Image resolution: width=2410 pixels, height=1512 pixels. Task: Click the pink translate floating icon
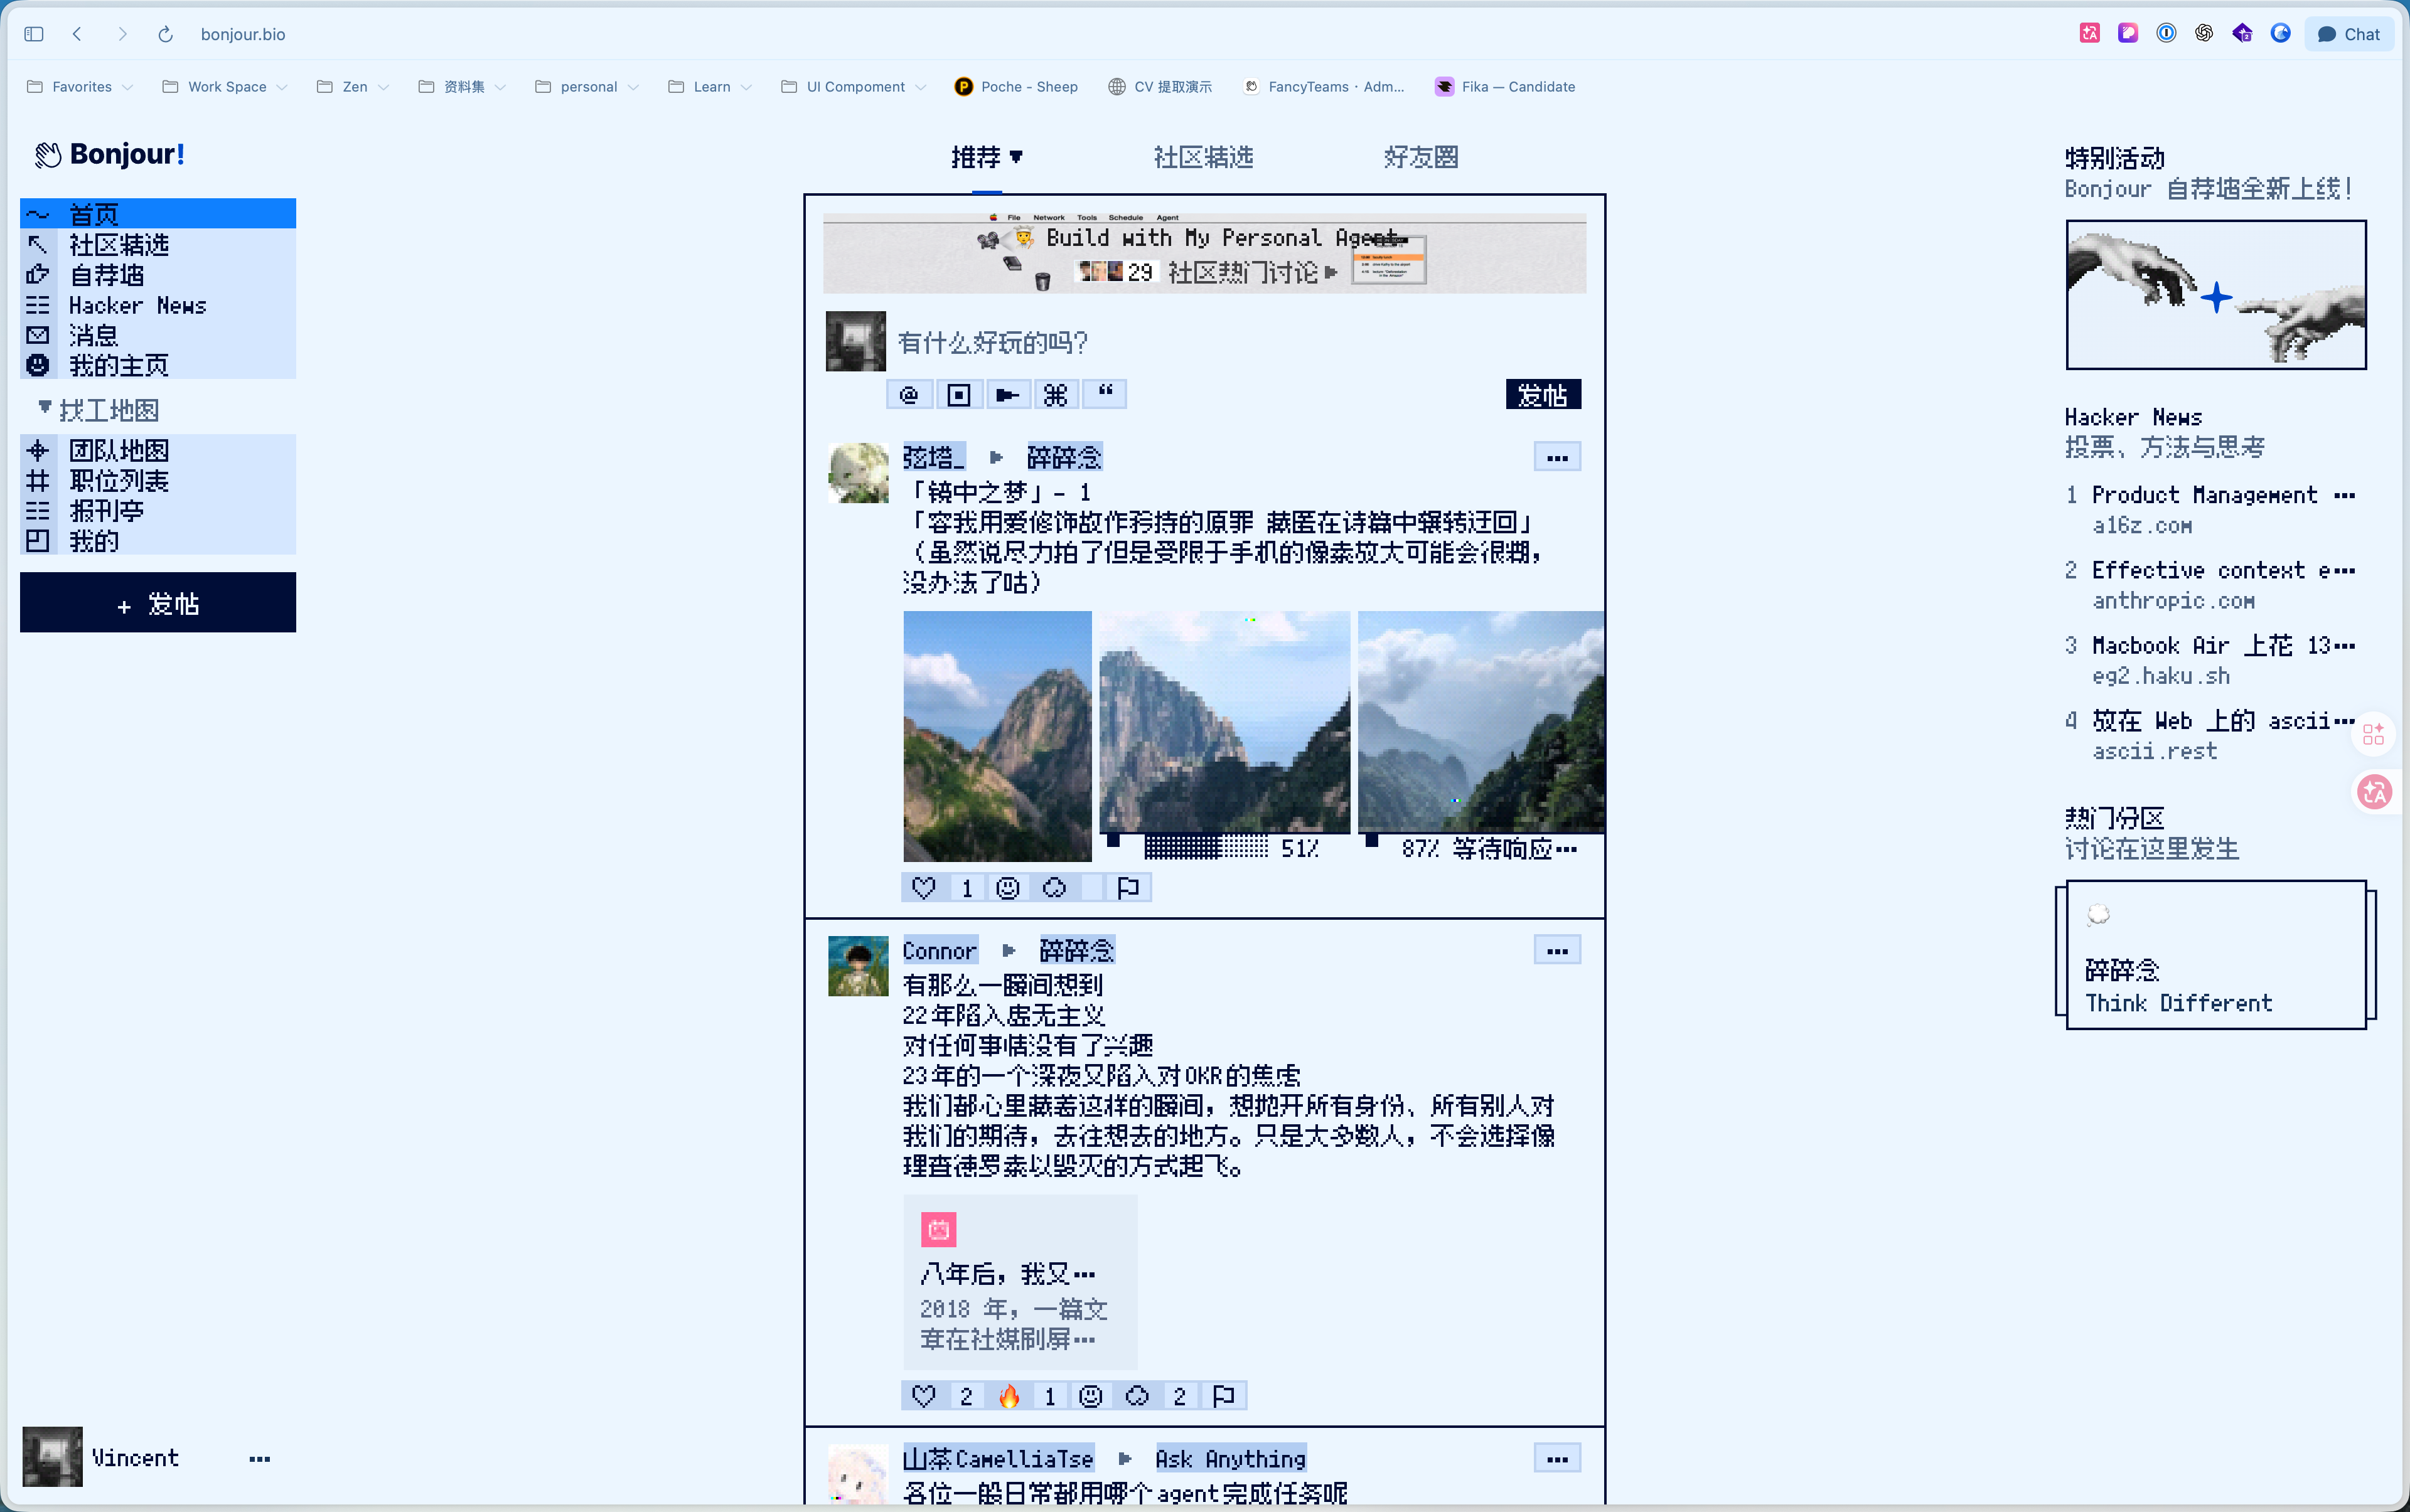click(2374, 793)
